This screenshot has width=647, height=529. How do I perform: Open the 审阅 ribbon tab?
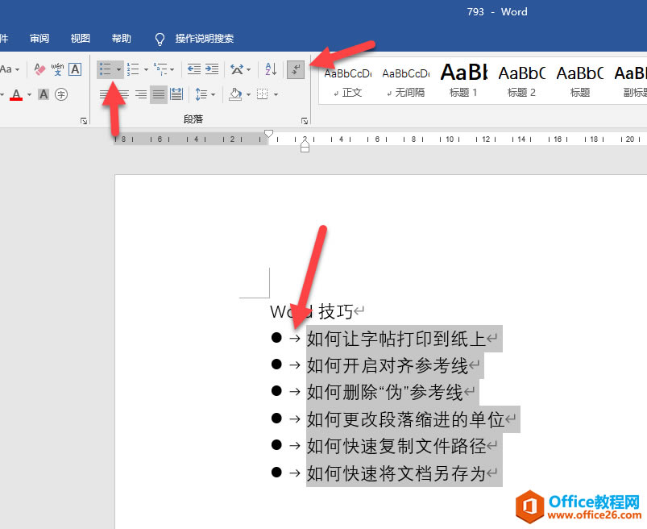click(39, 39)
